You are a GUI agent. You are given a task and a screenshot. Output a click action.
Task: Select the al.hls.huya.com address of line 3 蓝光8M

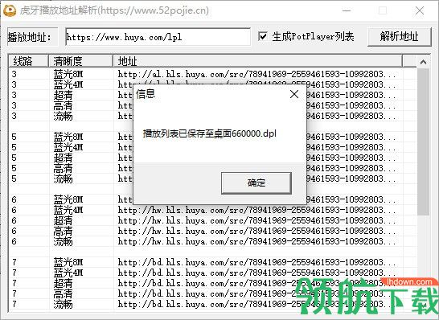(x=256, y=74)
